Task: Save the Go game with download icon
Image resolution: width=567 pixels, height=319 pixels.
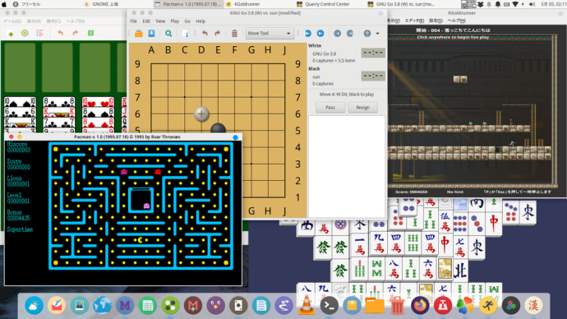Action: click(x=151, y=33)
